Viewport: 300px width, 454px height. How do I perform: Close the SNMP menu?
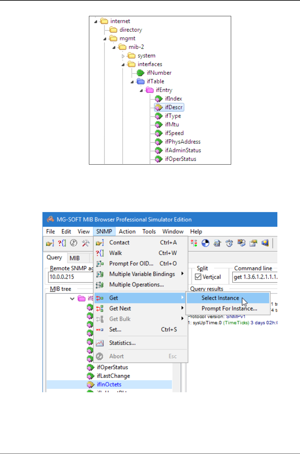coord(104,231)
